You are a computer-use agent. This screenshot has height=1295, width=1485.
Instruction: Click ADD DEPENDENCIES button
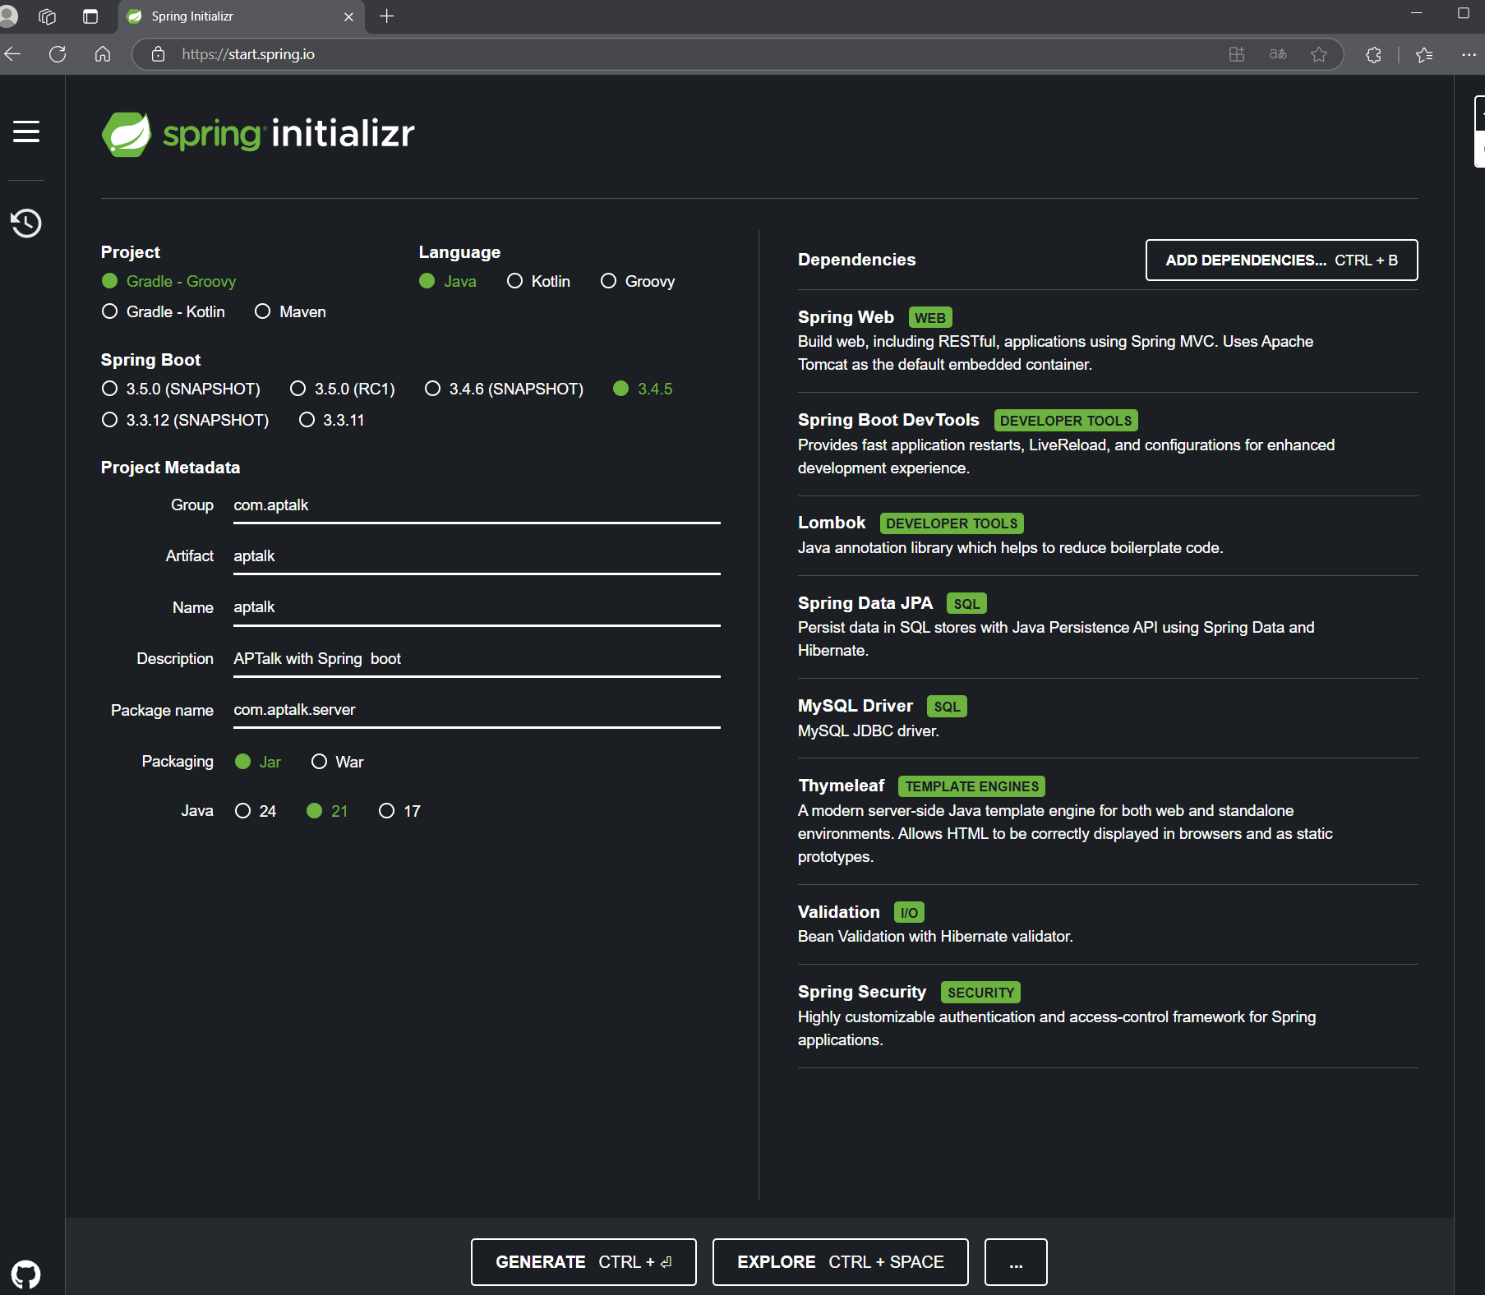coord(1281,260)
